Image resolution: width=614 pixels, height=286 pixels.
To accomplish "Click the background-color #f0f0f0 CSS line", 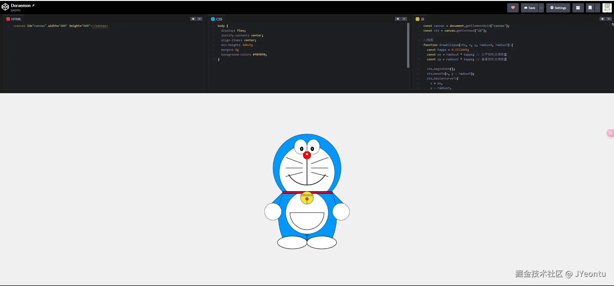I will [244, 55].
